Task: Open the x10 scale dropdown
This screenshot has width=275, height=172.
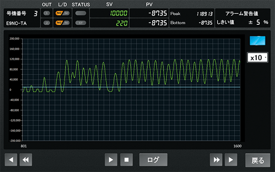Action: pos(258,57)
